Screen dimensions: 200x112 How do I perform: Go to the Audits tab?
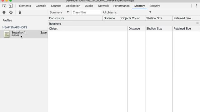89,6
